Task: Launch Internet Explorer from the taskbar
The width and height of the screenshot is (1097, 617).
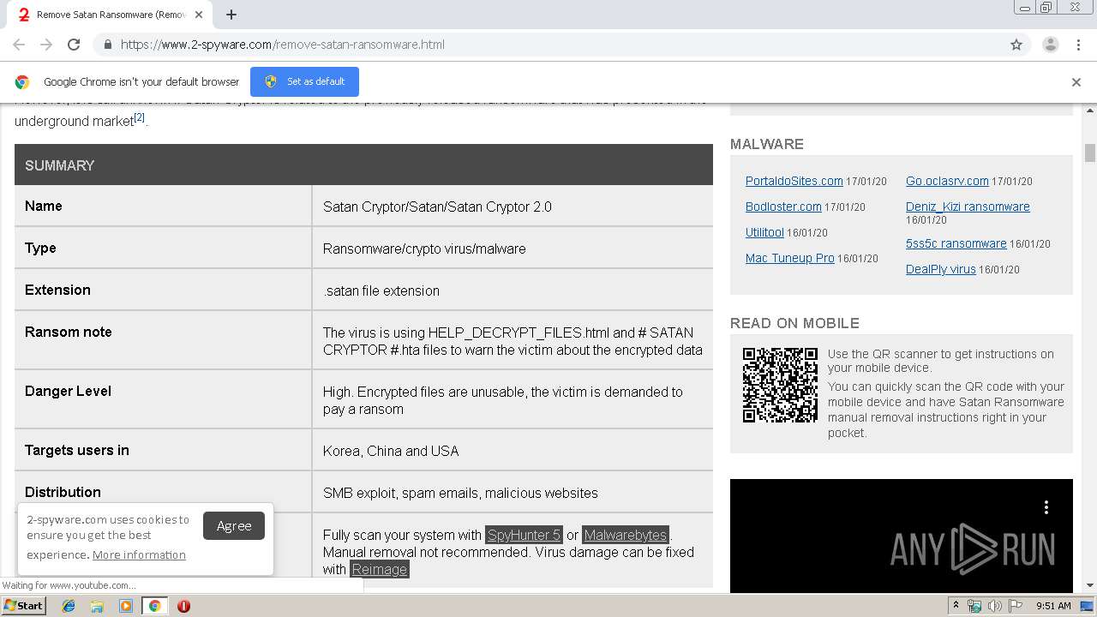Action: tap(69, 606)
